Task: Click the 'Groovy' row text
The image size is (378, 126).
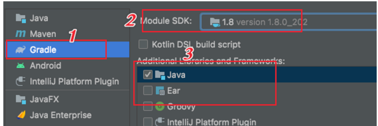Action: pyautogui.click(x=181, y=107)
